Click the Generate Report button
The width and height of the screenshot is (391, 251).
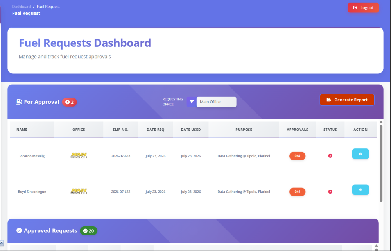click(347, 100)
